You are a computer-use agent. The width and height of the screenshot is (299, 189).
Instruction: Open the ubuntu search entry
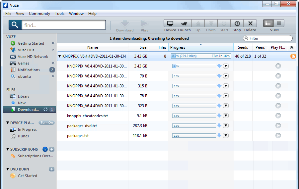24,77
